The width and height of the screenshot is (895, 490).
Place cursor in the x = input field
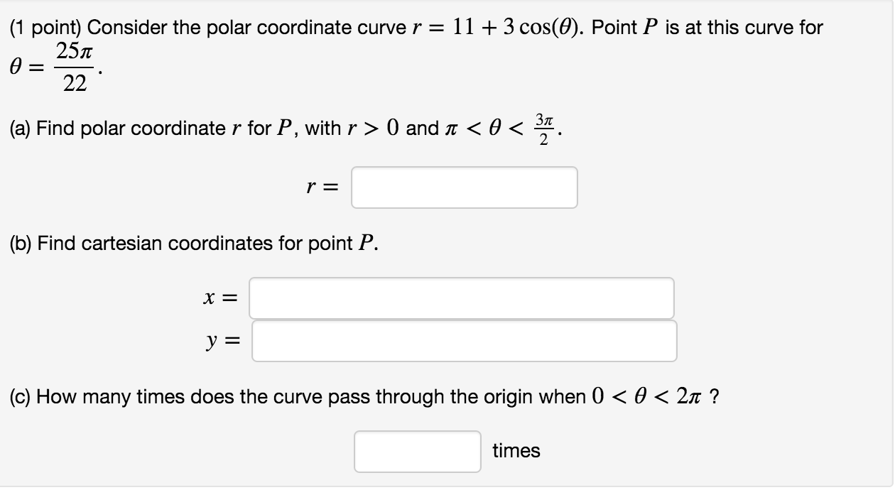tap(462, 298)
